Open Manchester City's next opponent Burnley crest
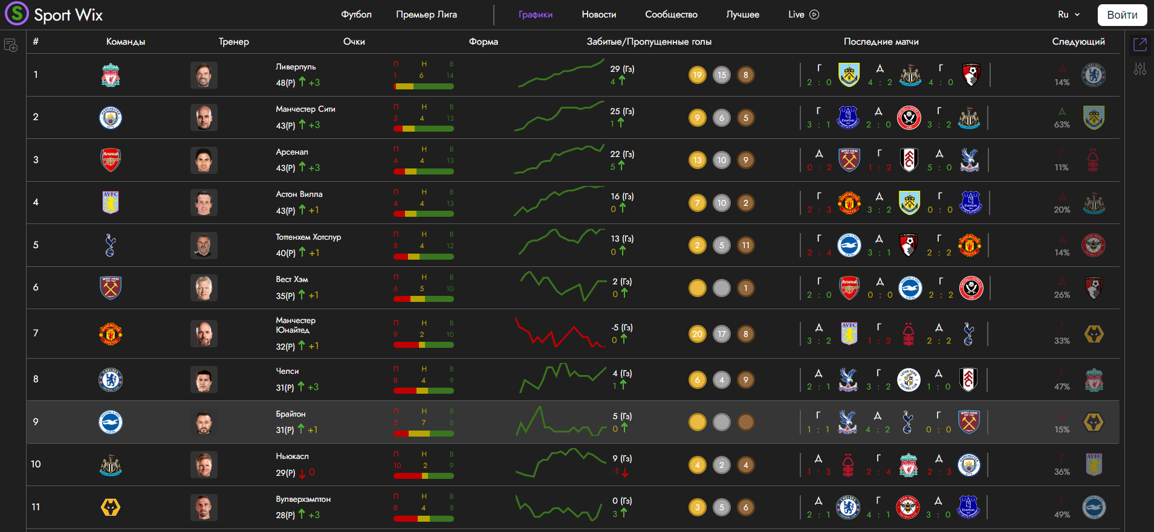 [1094, 117]
